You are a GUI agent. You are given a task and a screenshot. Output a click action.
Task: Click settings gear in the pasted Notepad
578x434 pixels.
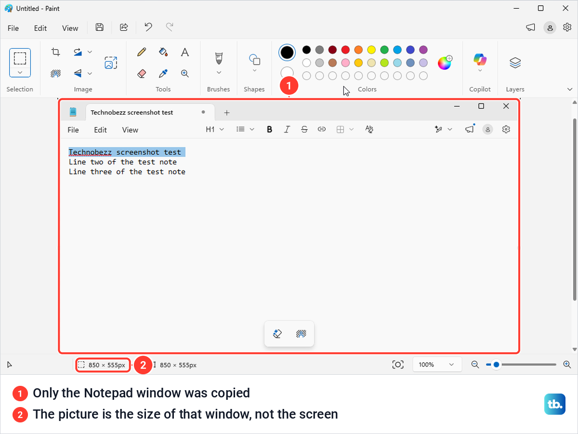506,129
